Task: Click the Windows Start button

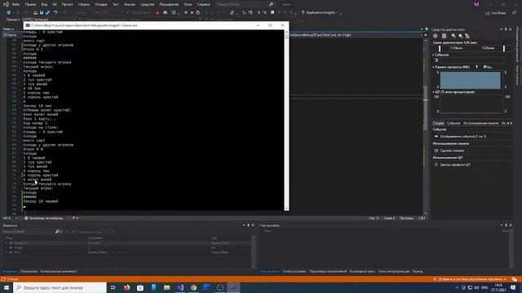Action: pos(7,287)
